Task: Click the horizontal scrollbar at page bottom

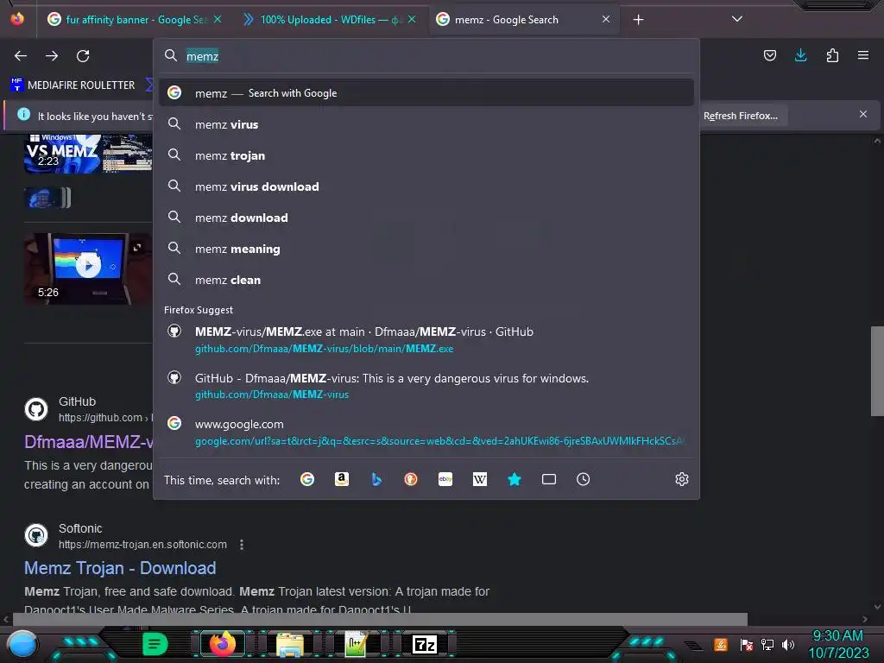Action: (380, 619)
